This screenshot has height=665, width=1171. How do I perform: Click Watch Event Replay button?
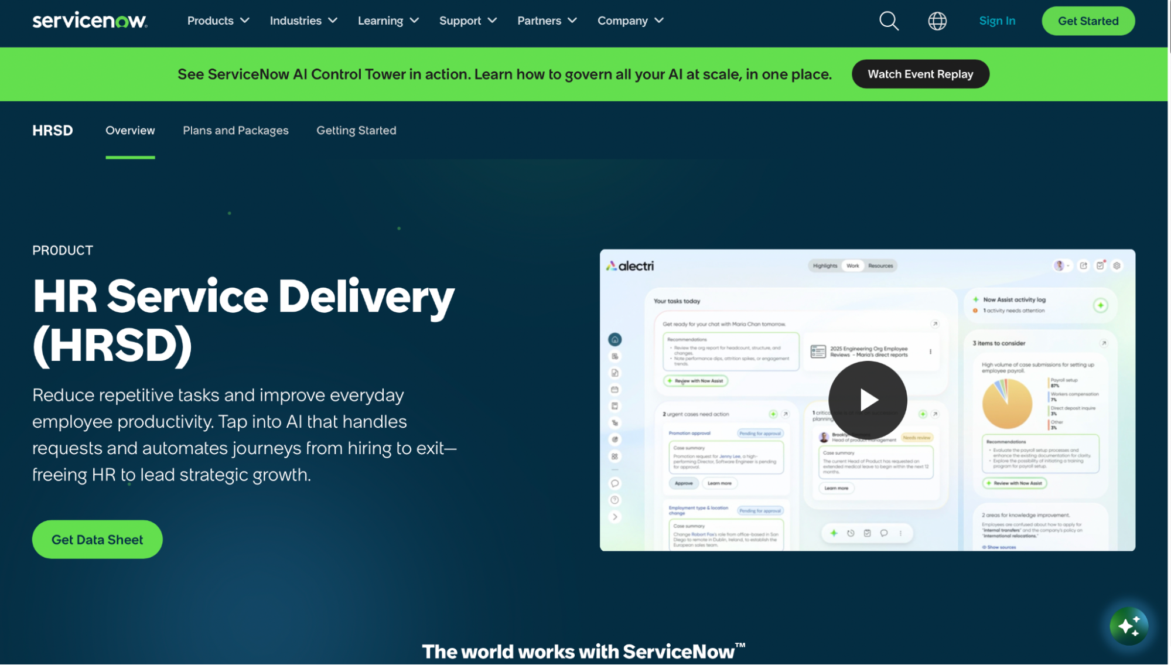[x=920, y=74]
